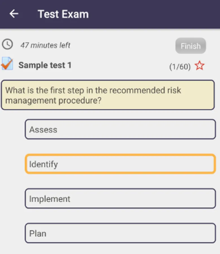Tap the highlighted Identify selection
The width and height of the screenshot is (220, 254).
(x=120, y=164)
